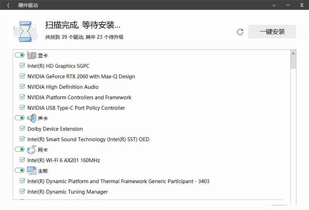
Task: Click the 共找到 39 个驱动 summary text
Action: (84, 37)
